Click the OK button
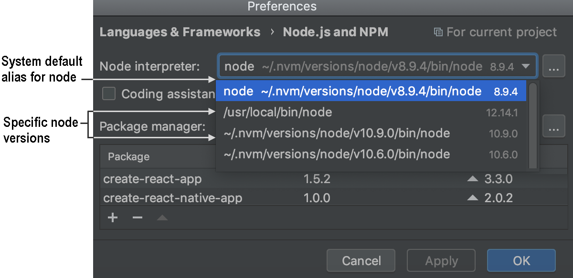The width and height of the screenshot is (573, 278). tap(521, 261)
